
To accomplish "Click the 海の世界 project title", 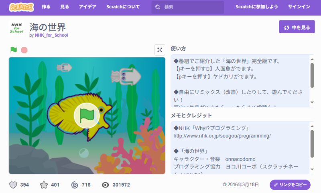I will (47, 27).
